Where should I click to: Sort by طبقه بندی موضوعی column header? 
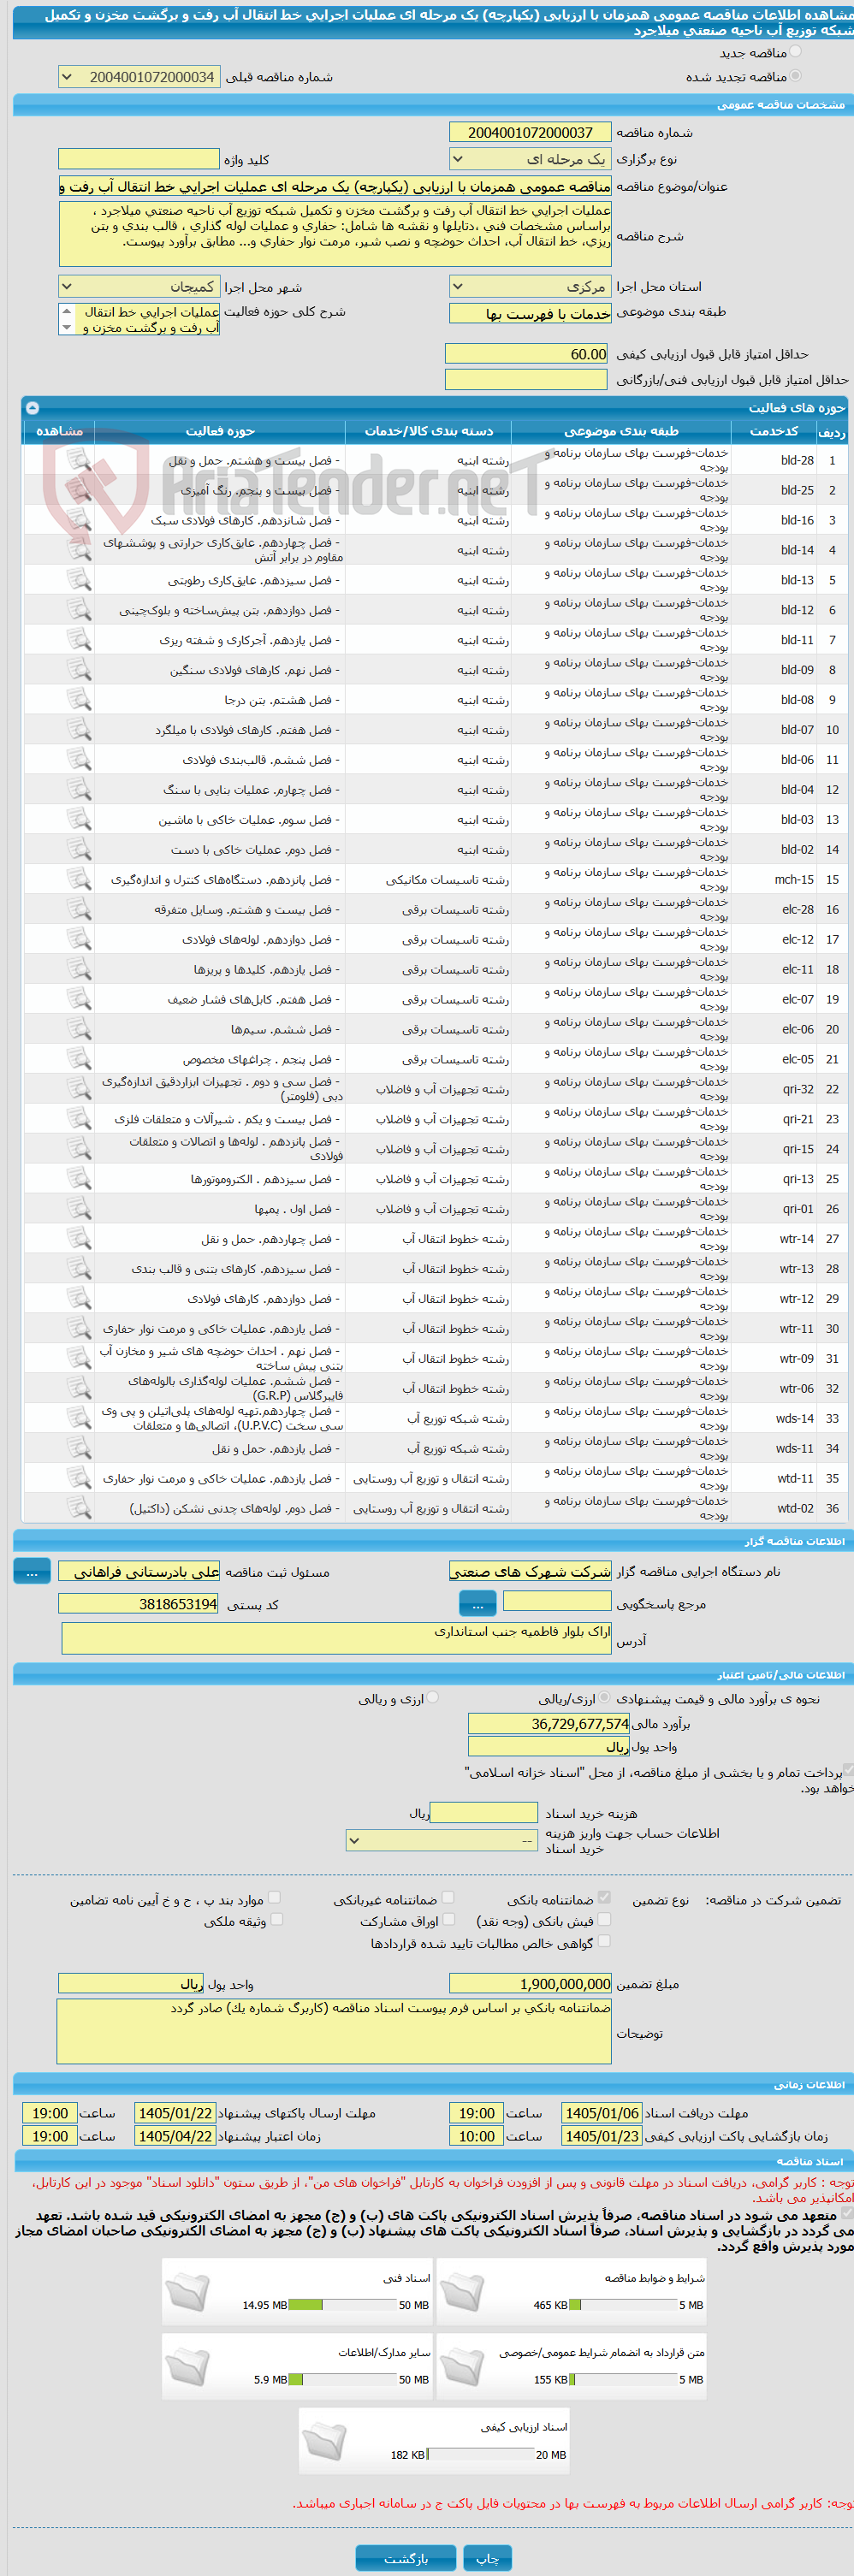(621, 431)
